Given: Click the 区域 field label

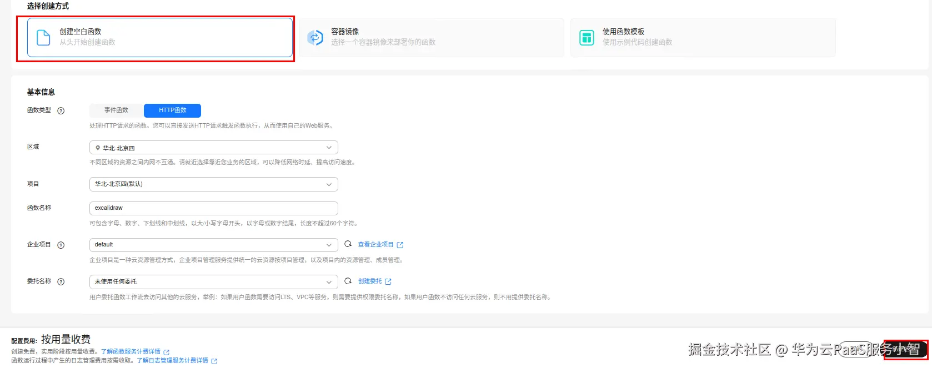Looking at the screenshot, I should [33, 147].
